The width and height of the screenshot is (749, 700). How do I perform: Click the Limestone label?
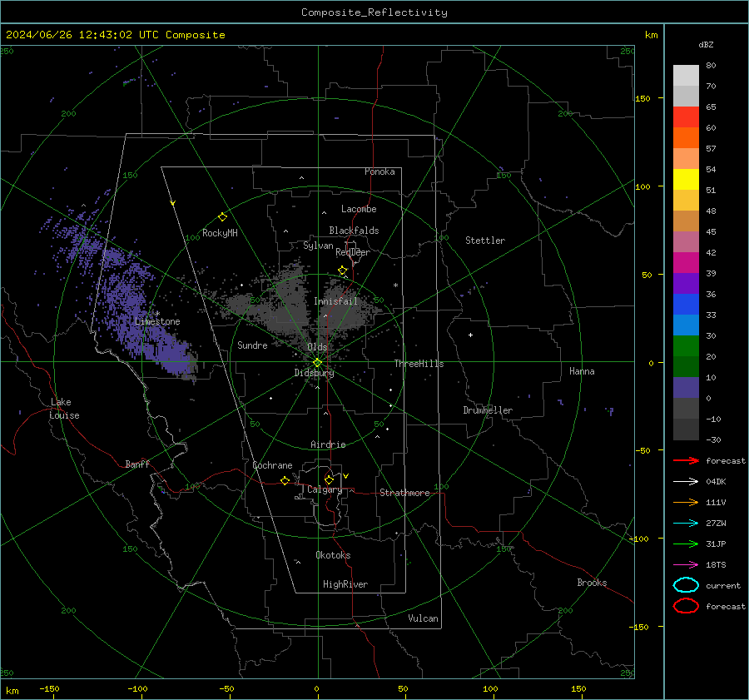click(x=157, y=321)
